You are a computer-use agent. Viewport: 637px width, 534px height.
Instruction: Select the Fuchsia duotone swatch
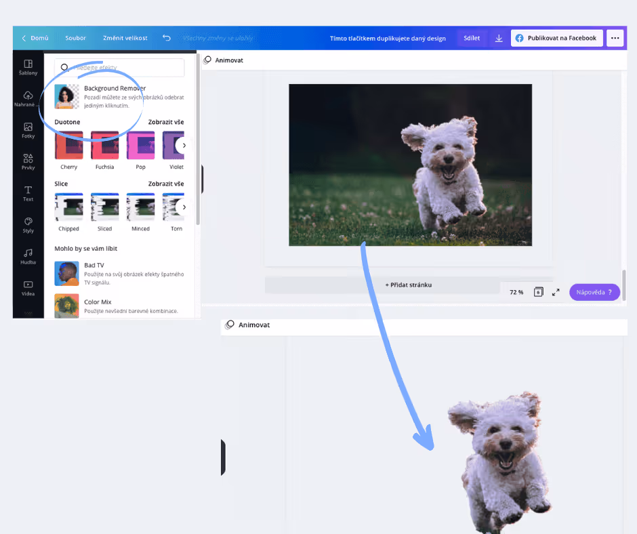pyautogui.click(x=104, y=144)
